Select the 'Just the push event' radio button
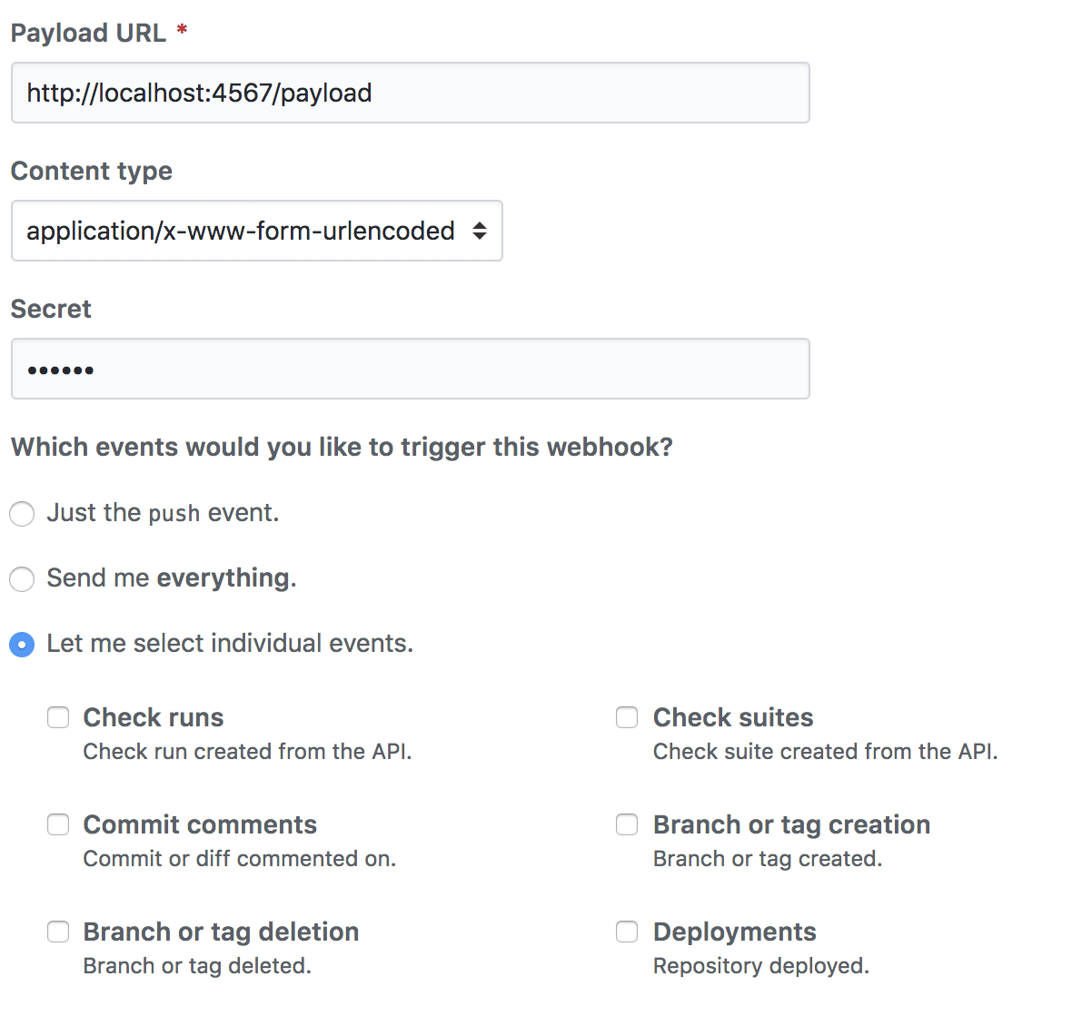Screen dimensions: 1072x1026 [x=22, y=514]
